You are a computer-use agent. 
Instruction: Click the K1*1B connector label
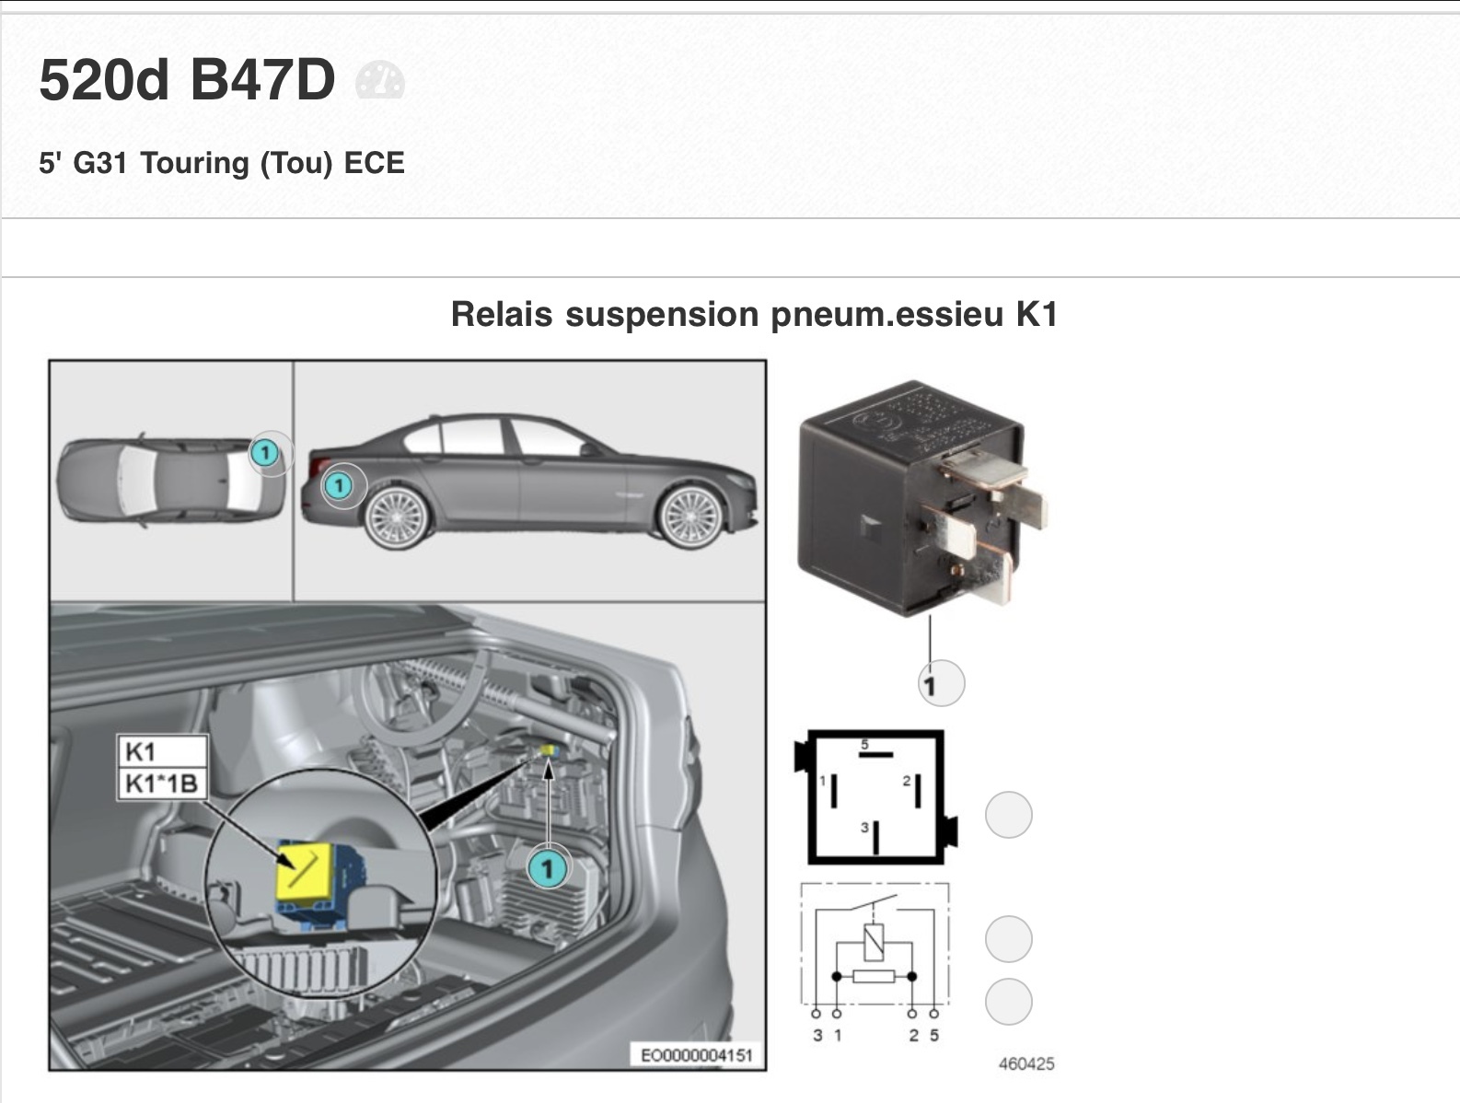click(161, 784)
